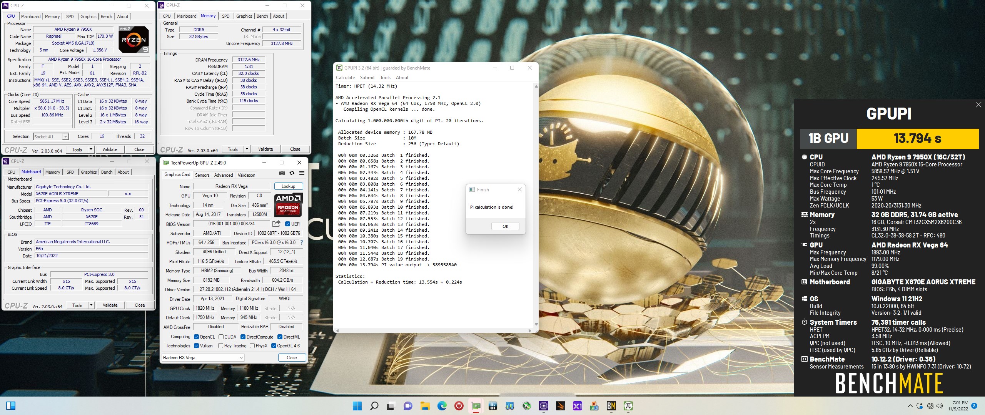
Task: Open notification badge in system tray
Action: tap(974, 406)
